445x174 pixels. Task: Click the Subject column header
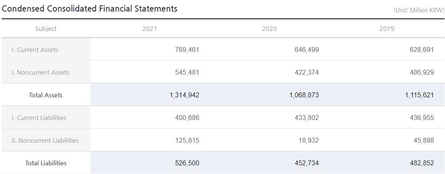click(x=46, y=29)
